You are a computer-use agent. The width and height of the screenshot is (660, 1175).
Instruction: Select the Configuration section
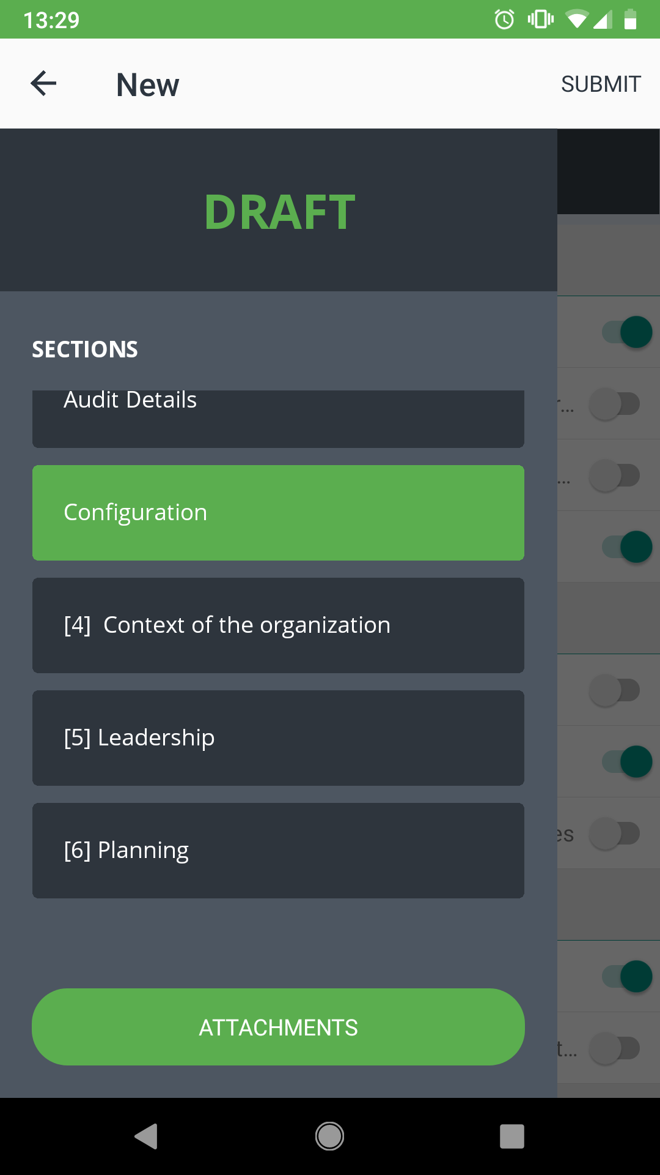tap(278, 513)
